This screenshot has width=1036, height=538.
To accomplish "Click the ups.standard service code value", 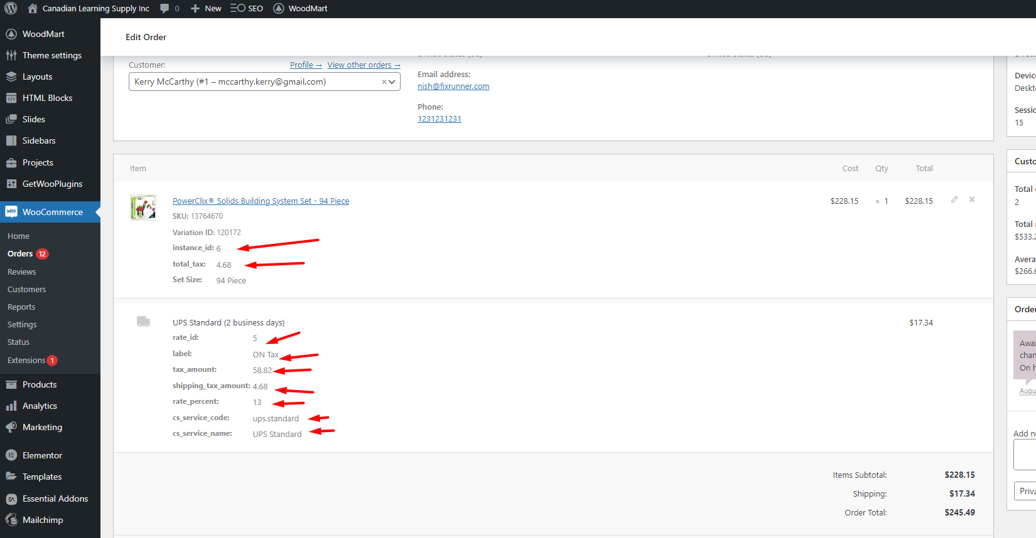I will [276, 419].
